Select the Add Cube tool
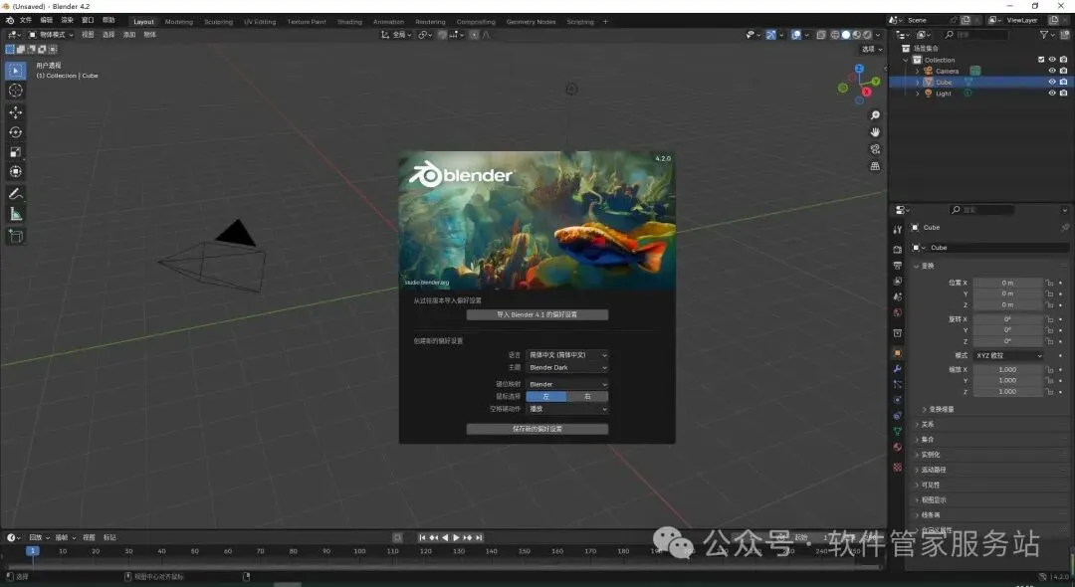 pos(15,237)
